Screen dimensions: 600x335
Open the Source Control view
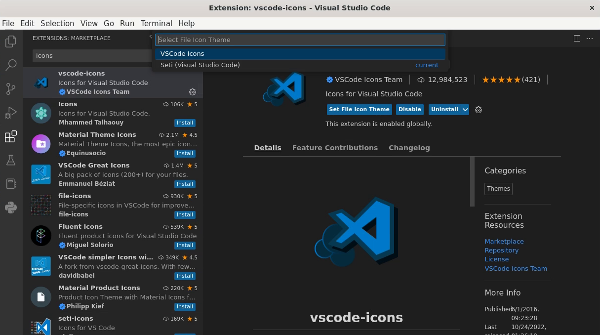point(11,89)
